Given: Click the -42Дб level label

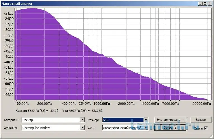Looking at the screenshot, I should [x=9, y=51].
